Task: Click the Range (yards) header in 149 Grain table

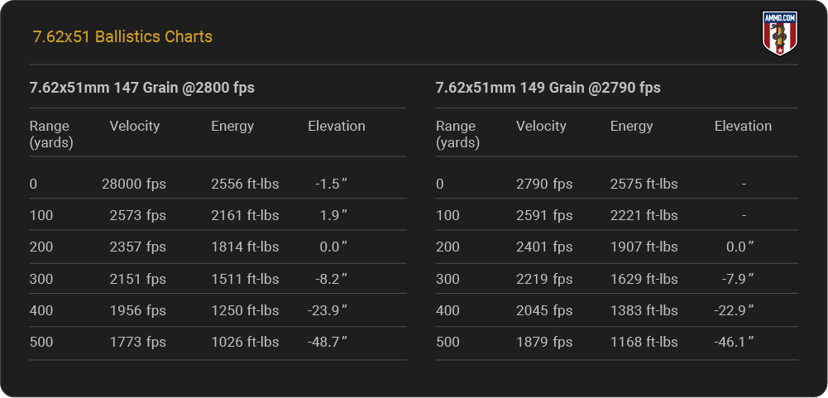Action: [x=457, y=134]
